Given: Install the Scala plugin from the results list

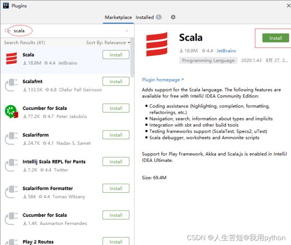Looking at the screenshot, I should pyautogui.click(x=116, y=55).
